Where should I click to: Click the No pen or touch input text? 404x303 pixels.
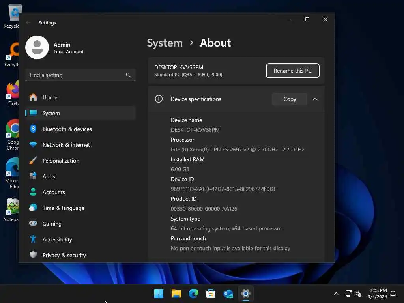[x=230, y=248]
